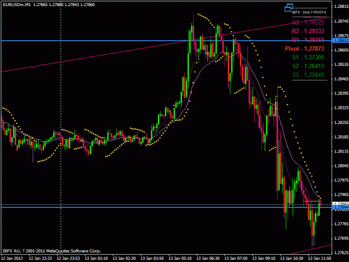This screenshot has height=262, width=349.
Task: Click the 12 Jan 2012 time label
Action: pos(12,259)
